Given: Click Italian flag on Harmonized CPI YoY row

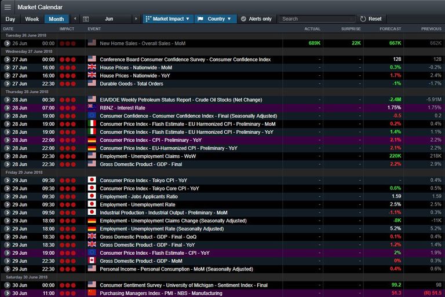Looking at the screenshot, I should click(x=92, y=131).
